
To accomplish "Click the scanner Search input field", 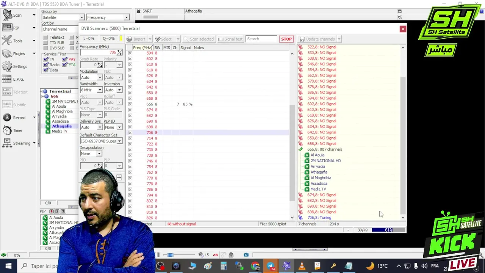I will [261, 39].
